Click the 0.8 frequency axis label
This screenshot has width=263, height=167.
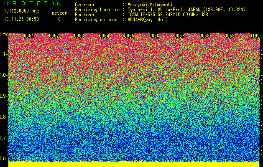click(4, 117)
